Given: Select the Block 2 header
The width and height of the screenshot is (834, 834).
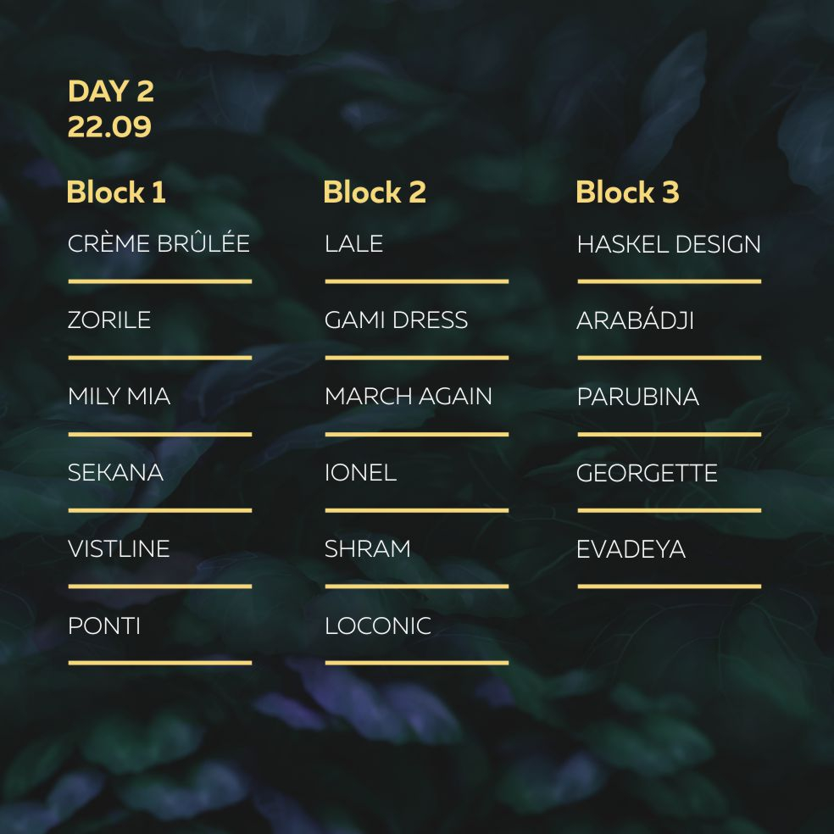Looking at the screenshot, I should [375, 192].
